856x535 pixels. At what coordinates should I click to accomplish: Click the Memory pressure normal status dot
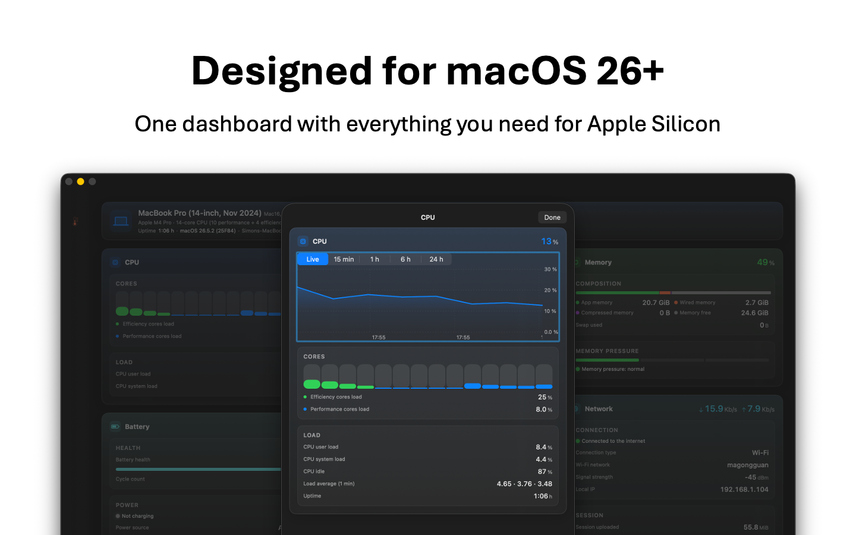coord(577,369)
